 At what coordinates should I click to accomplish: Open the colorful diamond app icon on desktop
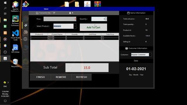(x=26, y=4)
